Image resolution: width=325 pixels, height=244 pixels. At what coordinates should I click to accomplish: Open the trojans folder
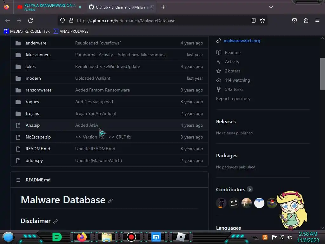[x=32, y=113]
